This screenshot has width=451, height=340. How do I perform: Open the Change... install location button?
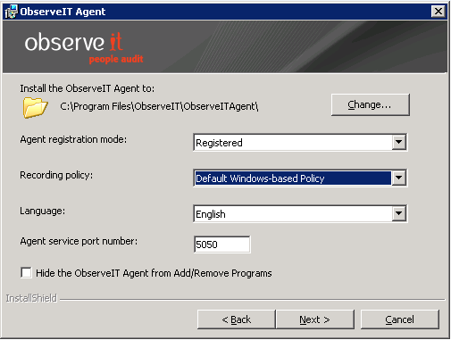371,104
